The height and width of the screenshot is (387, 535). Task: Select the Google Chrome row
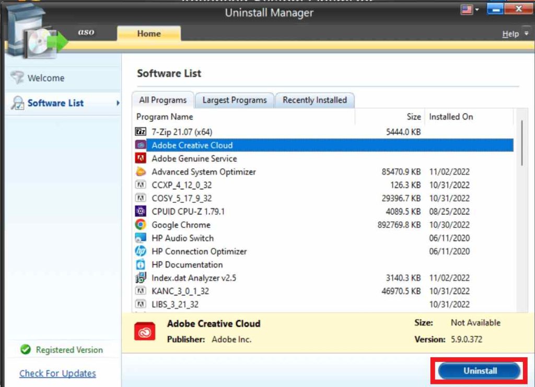[323, 225]
